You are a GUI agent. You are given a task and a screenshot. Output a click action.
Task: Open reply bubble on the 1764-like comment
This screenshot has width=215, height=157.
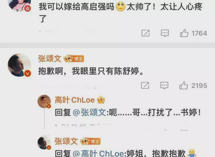(165, 33)
